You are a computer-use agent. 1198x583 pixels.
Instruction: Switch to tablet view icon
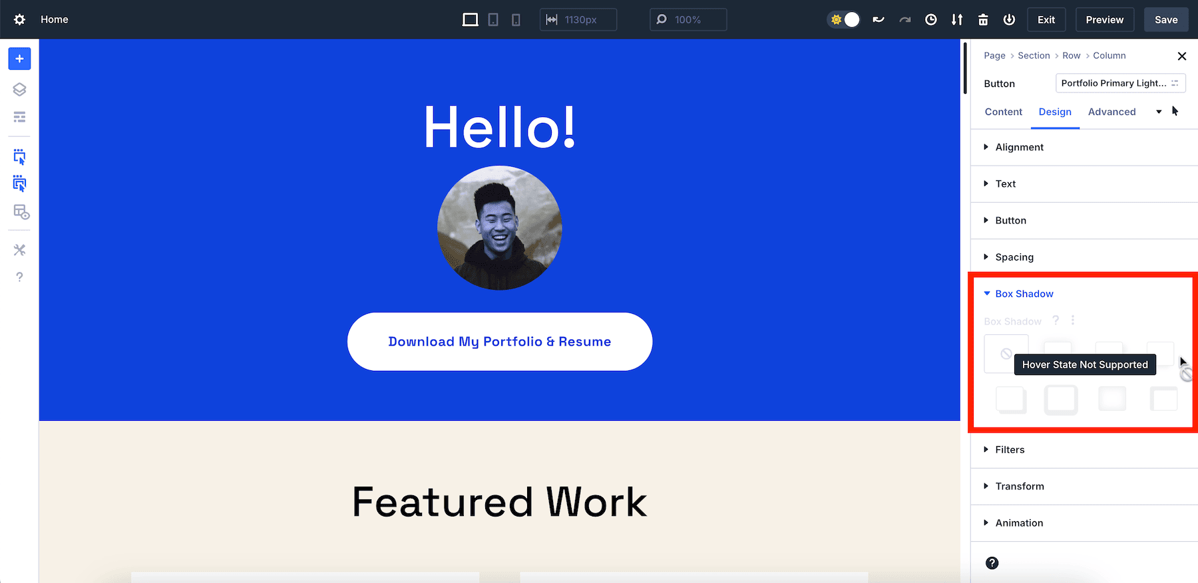[x=493, y=20]
